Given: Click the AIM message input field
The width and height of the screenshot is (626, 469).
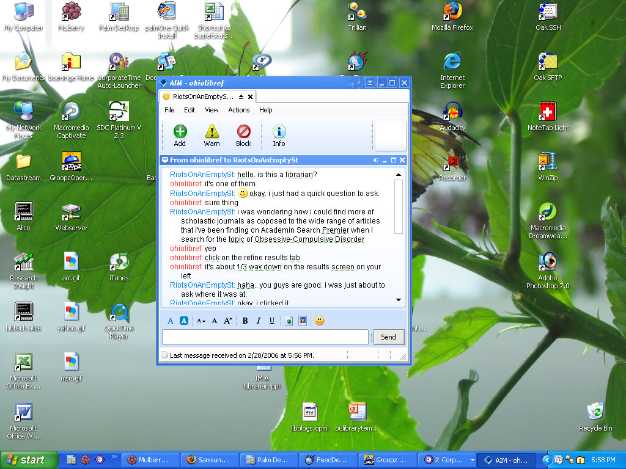Looking at the screenshot, I should pos(265,337).
